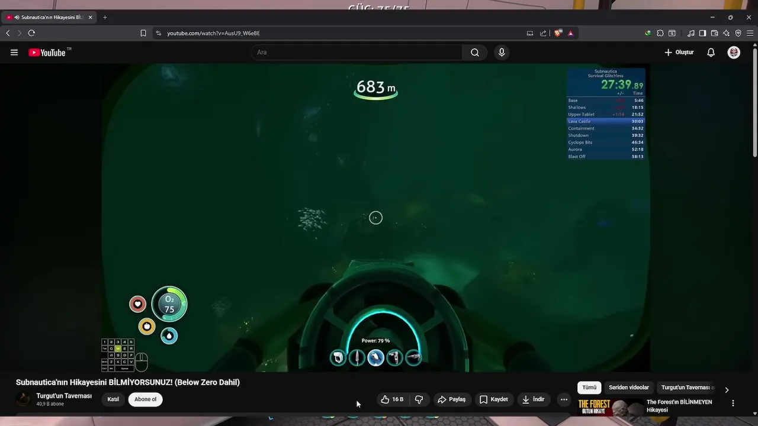
Task: Activate voice search microphone
Action: pos(502,52)
